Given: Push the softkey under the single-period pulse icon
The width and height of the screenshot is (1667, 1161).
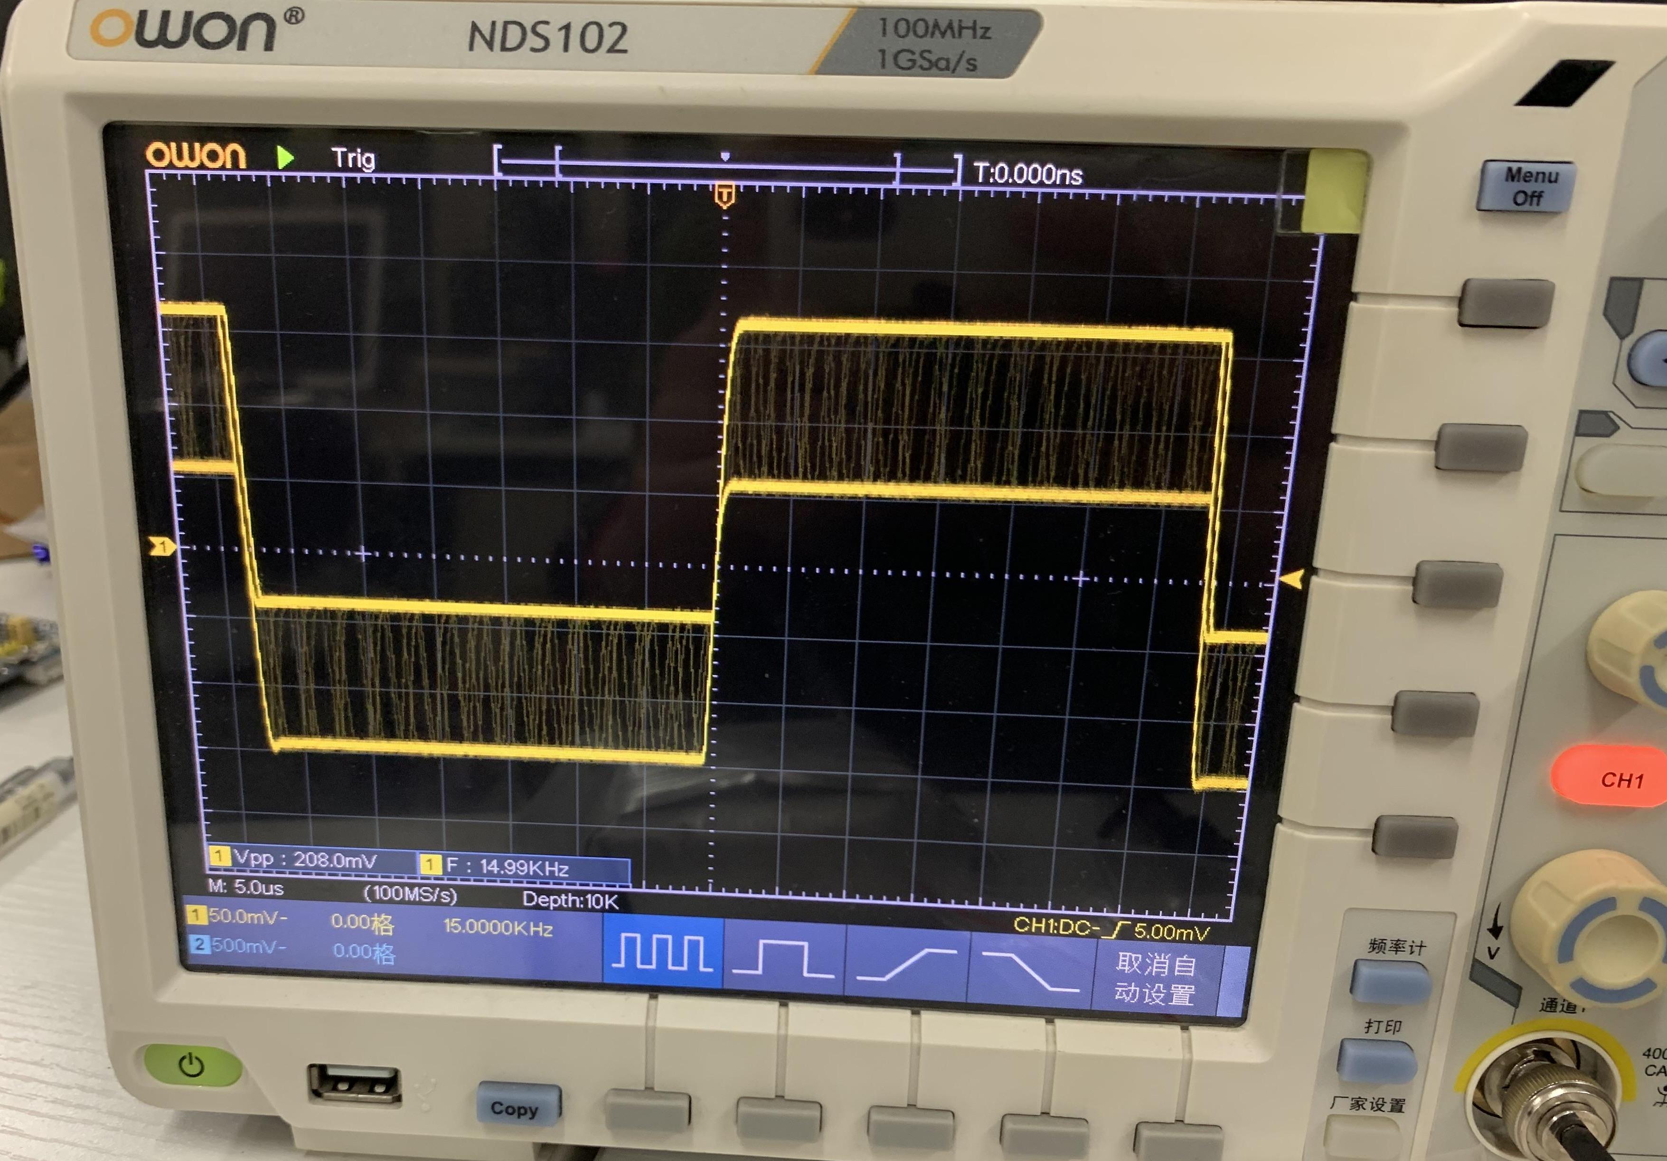Looking at the screenshot, I should [x=778, y=1119].
